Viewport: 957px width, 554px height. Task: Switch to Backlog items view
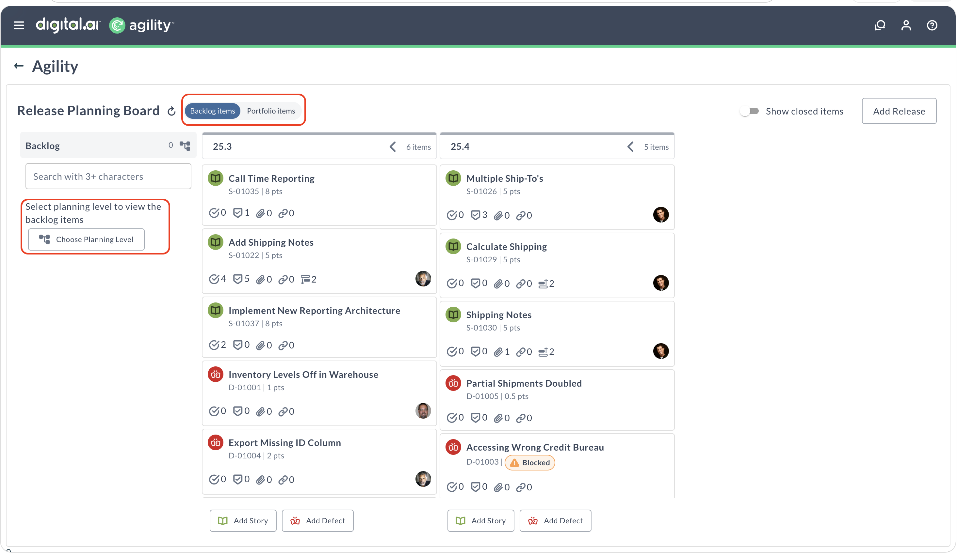(213, 111)
